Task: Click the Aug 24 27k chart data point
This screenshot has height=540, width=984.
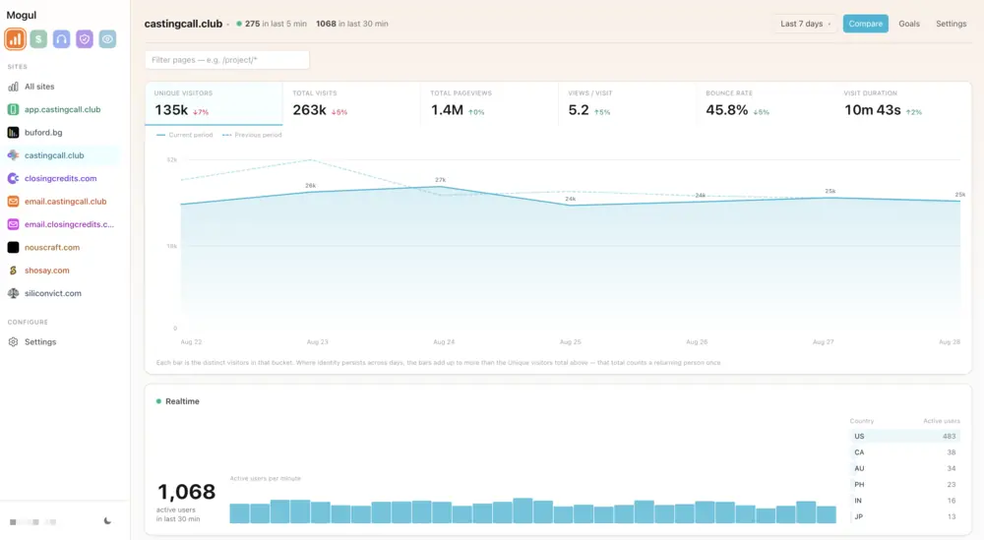Action: tap(441, 186)
